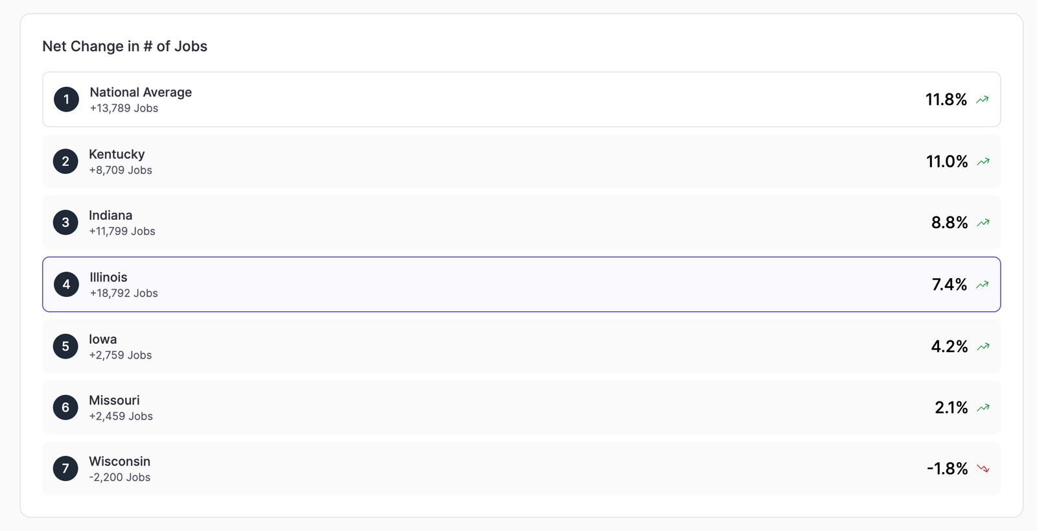The width and height of the screenshot is (1037, 531).
Task: Select the Missouri row label
Action: tap(115, 400)
